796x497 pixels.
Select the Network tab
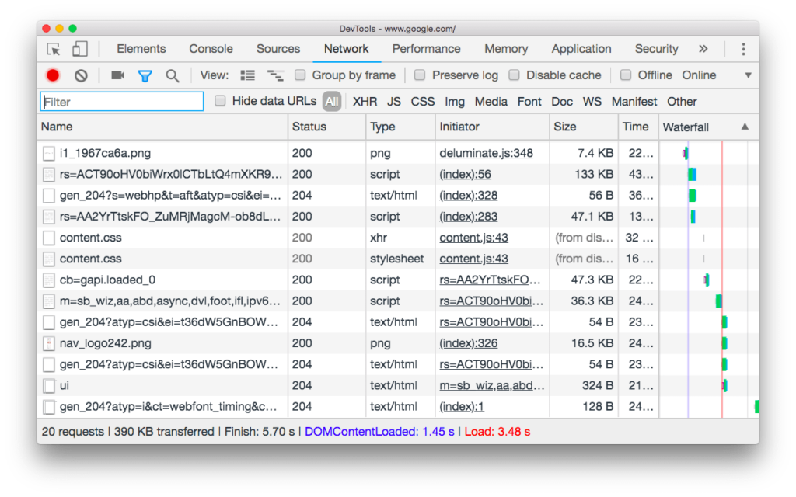click(346, 49)
